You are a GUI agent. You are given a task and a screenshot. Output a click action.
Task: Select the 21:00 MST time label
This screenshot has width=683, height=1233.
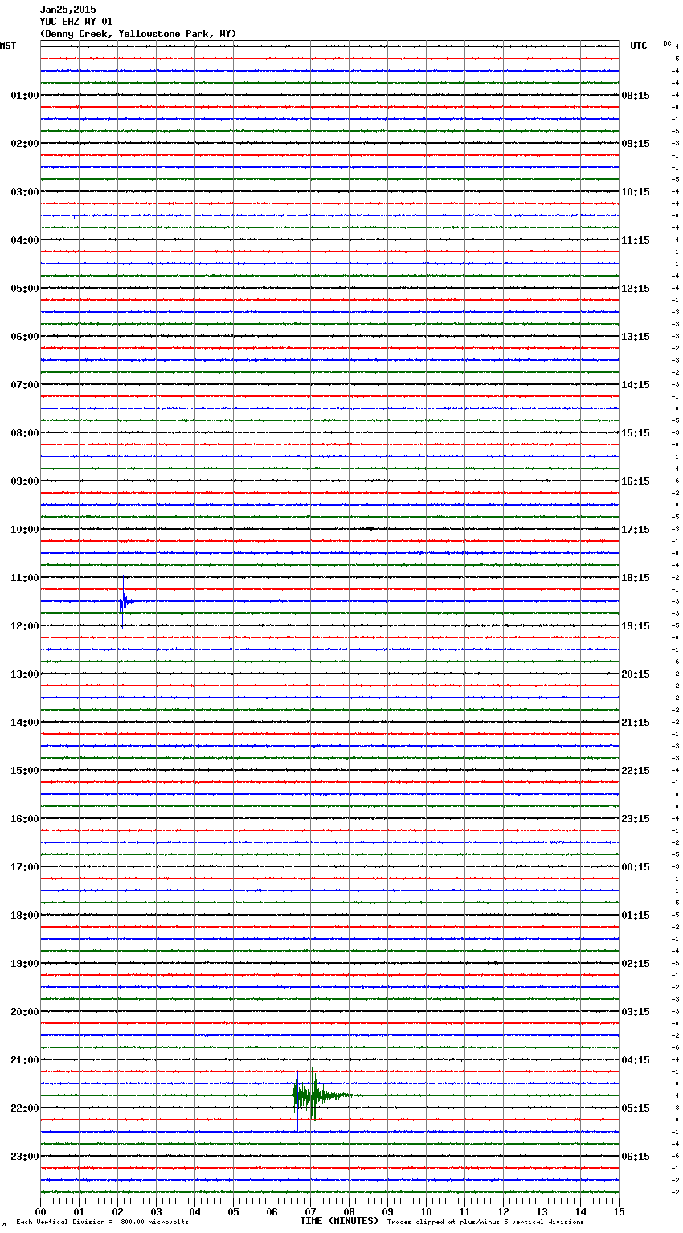coord(24,1060)
